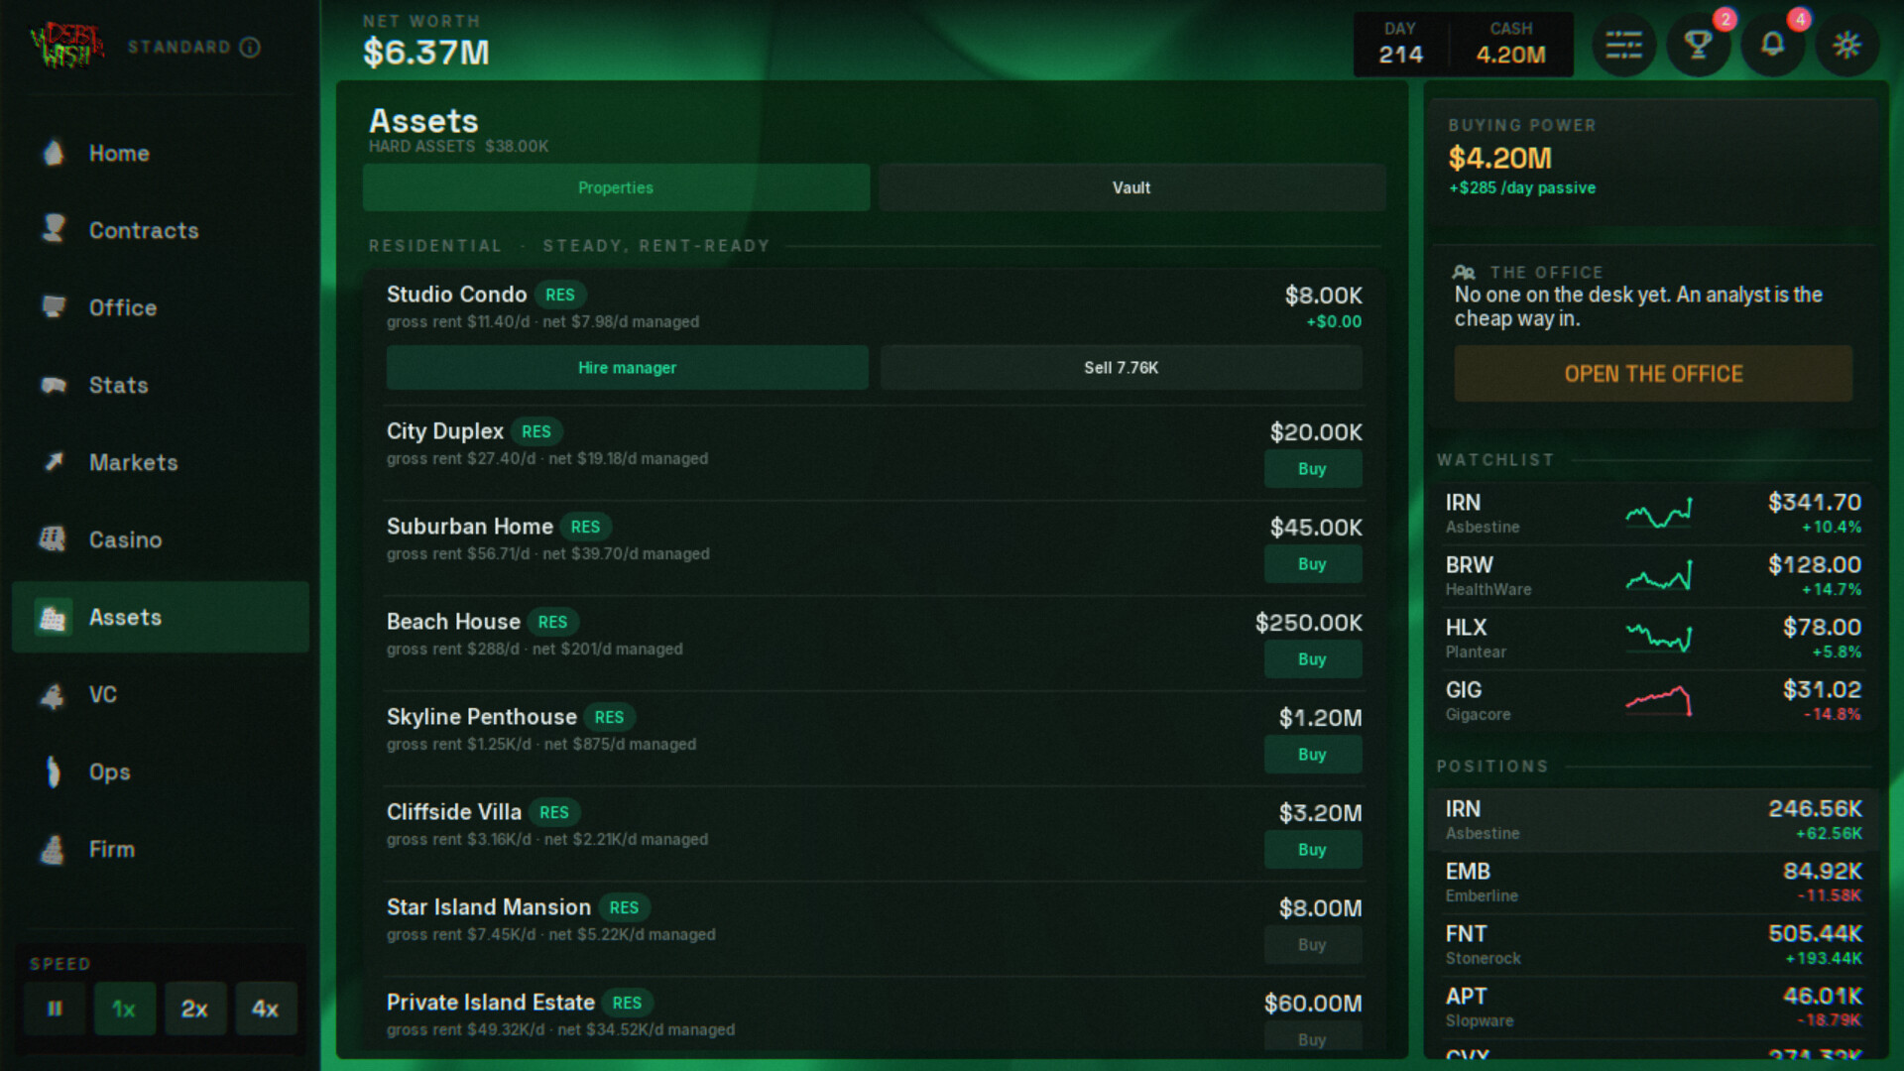This screenshot has height=1071, width=1904.
Task: Buy the Beach House
Action: click(x=1313, y=659)
